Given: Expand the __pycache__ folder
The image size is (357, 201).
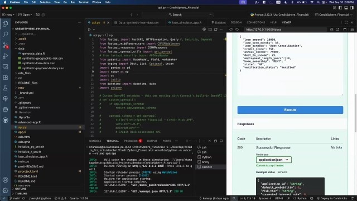Looking at the screenshot, I should pos(48,33).
